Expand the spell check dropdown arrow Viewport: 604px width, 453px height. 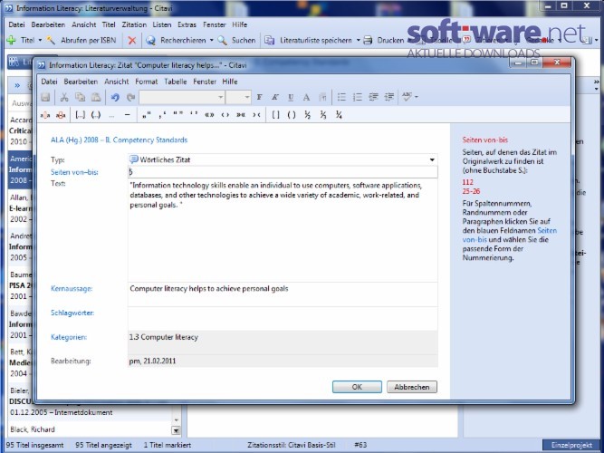pos(417,97)
